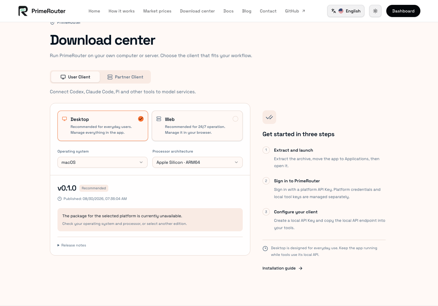Screen dimensions: 438x306
Task: Click the Extract and launch step title
Action: [x=294, y=150]
